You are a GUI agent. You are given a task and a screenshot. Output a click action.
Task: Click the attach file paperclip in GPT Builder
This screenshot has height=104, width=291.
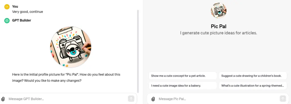click(x=3, y=99)
